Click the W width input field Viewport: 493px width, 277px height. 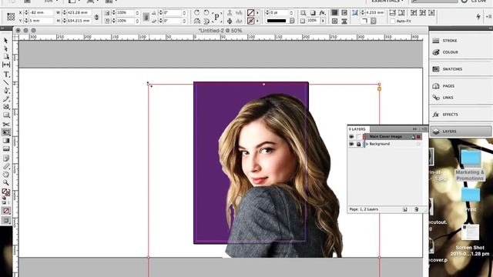click(79, 13)
